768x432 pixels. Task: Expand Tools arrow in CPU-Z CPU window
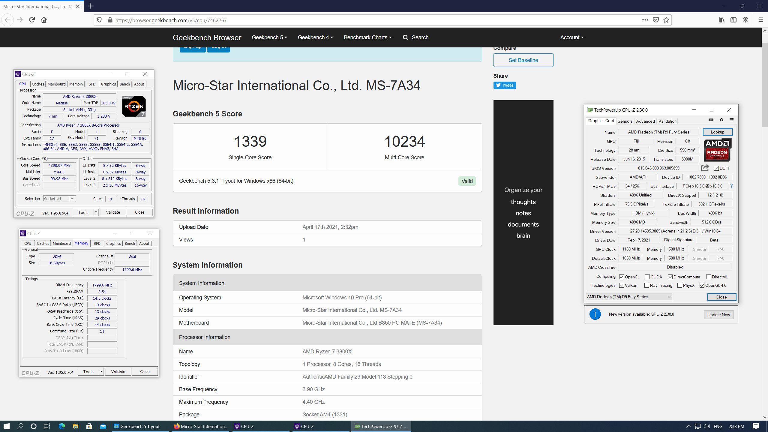(x=96, y=212)
